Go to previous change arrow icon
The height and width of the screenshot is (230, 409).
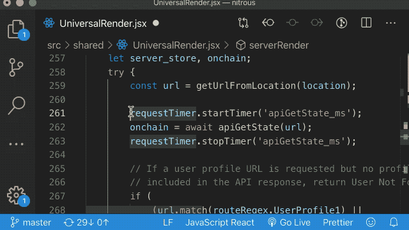coord(268,23)
